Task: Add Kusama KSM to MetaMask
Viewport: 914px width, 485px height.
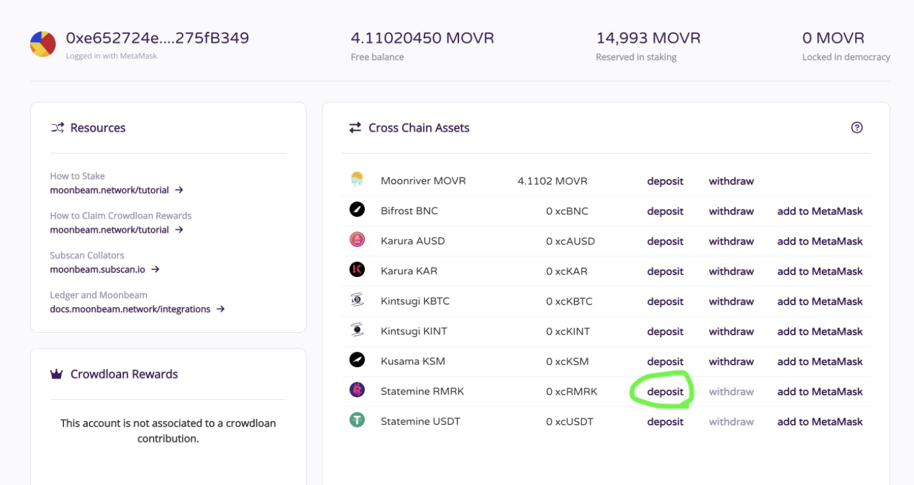Action: pyautogui.click(x=820, y=362)
